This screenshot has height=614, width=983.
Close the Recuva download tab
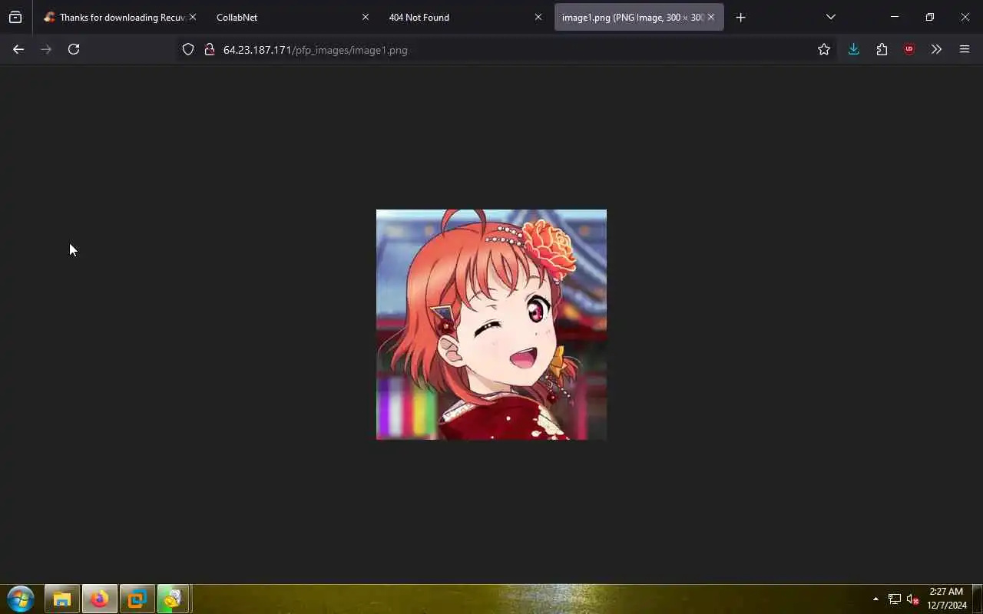pos(193,17)
